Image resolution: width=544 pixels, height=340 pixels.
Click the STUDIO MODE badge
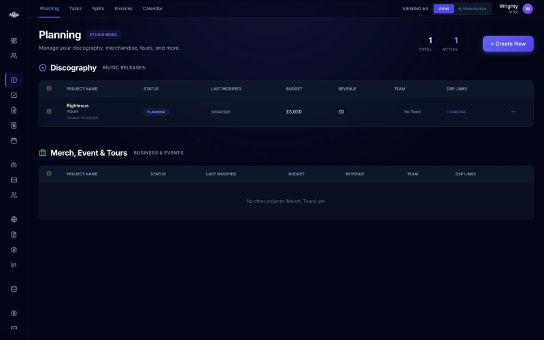(x=103, y=35)
